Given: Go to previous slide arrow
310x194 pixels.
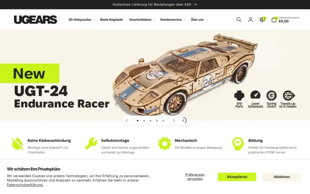Looking at the screenshot, I should tap(127, 121).
